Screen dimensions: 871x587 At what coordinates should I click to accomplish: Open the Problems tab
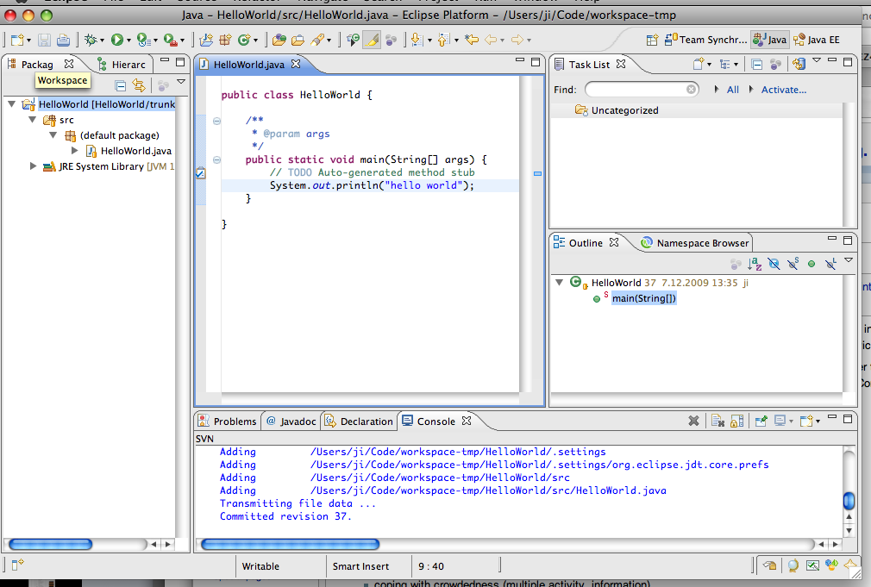coord(228,421)
